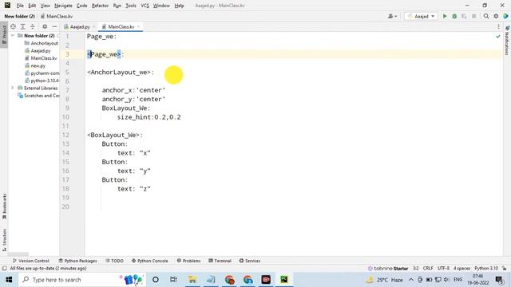
Task: Open the Navigate menu
Action: coord(63,6)
